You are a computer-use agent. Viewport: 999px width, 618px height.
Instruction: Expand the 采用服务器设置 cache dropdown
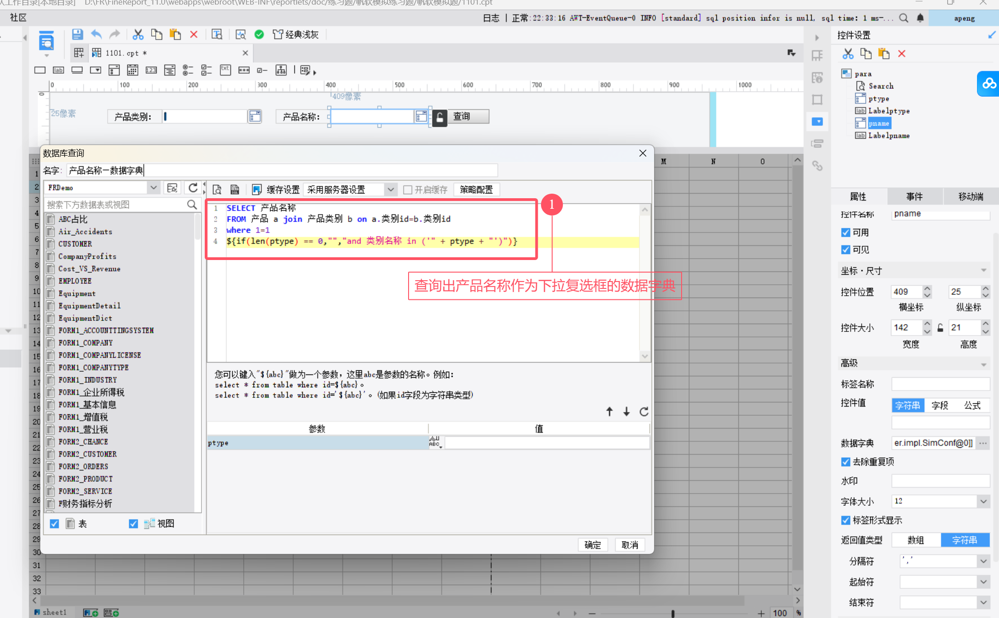tap(390, 190)
